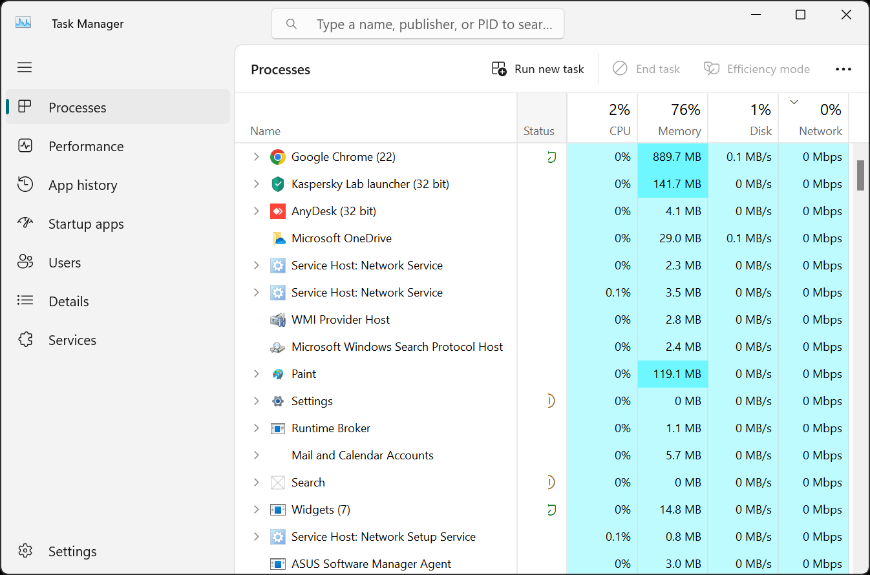Click the App history clock icon
870x575 pixels.
(25, 184)
